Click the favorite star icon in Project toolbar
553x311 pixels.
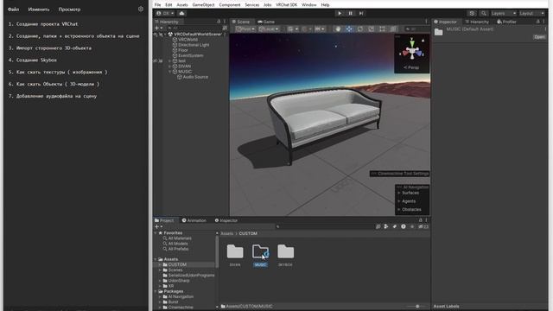coord(412,226)
